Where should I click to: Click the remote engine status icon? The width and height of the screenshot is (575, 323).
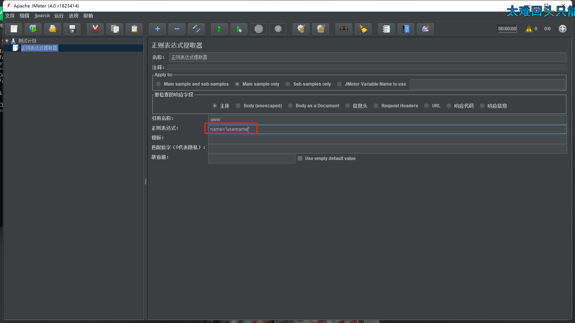563,29
